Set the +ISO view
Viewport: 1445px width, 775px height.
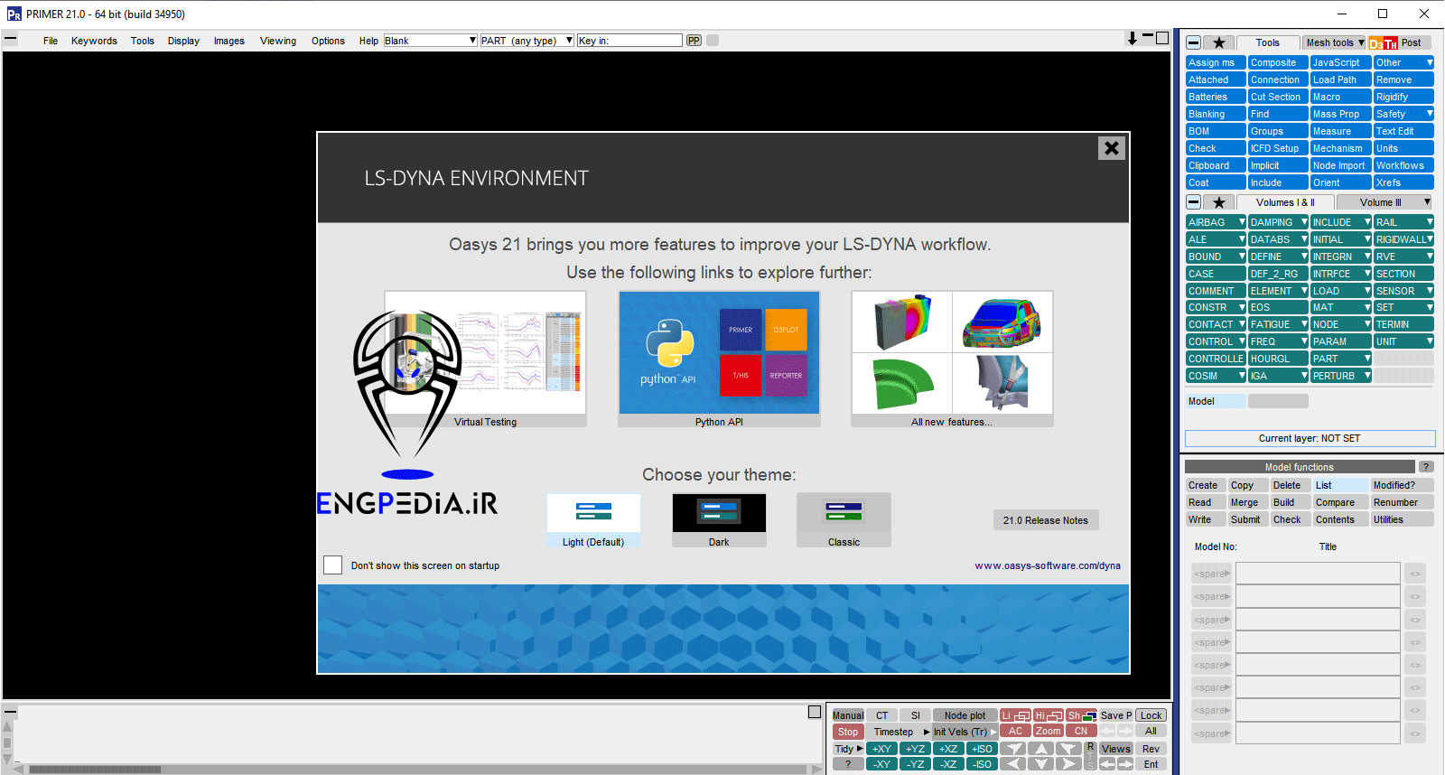pyautogui.click(x=983, y=749)
